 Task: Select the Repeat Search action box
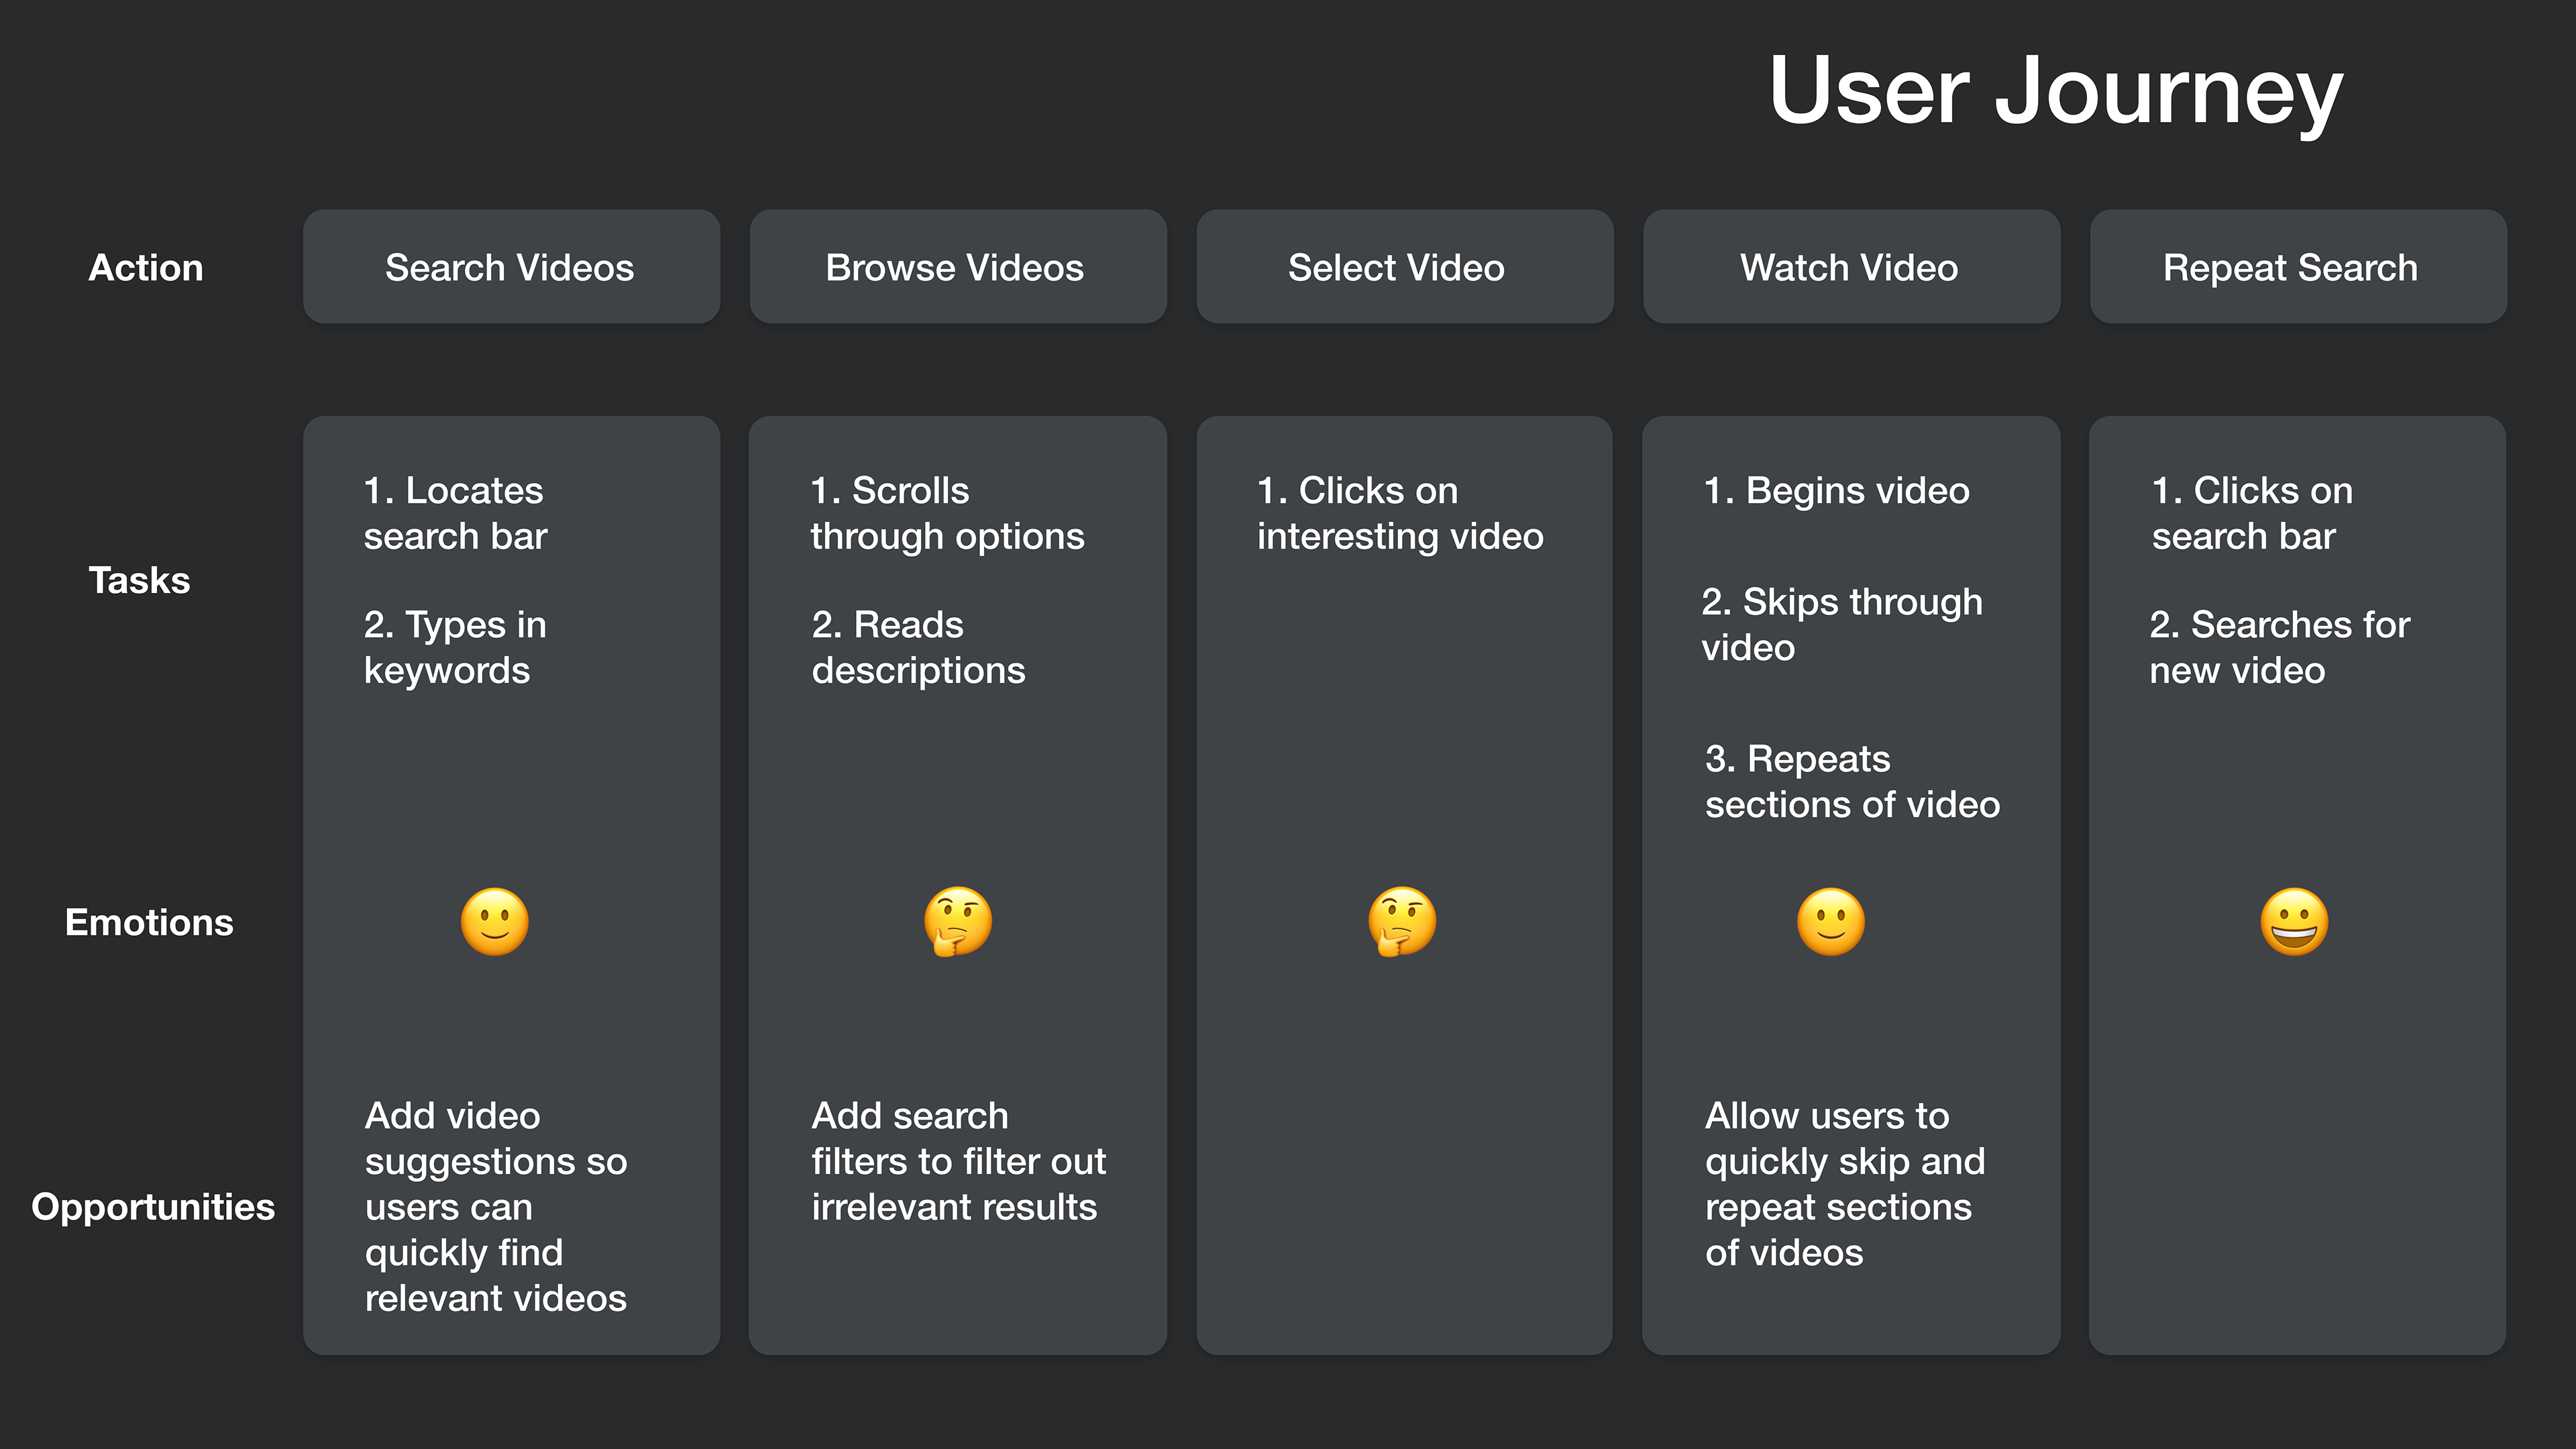tap(2297, 267)
